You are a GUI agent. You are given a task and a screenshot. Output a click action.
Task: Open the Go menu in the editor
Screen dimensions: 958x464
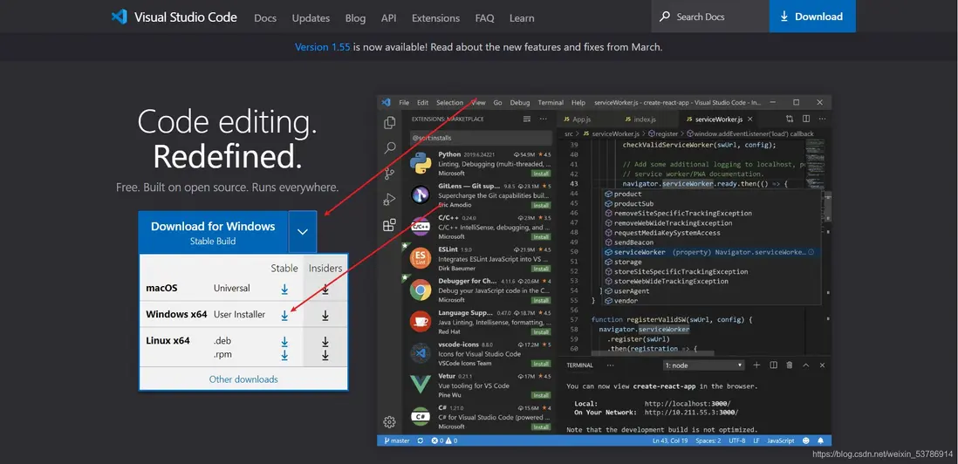click(497, 103)
